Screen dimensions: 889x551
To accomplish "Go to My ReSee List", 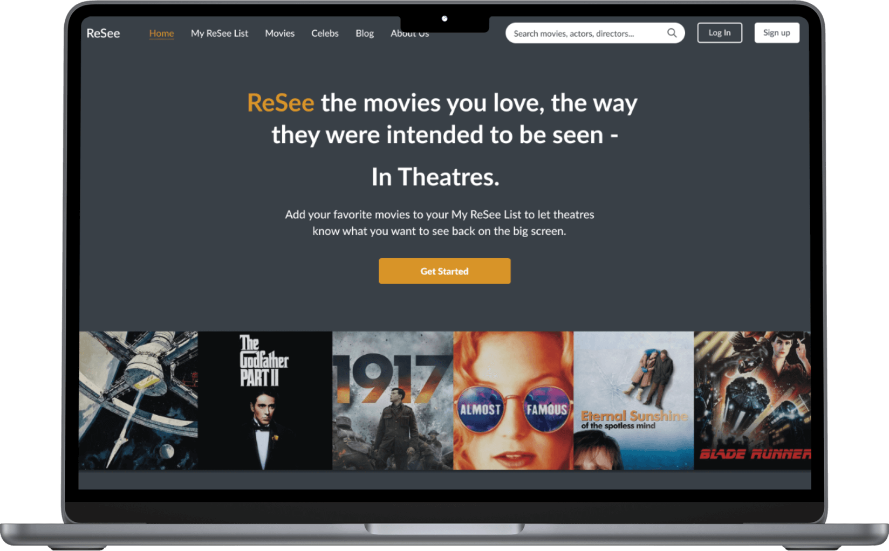I will pyautogui.click(x=219, y=33).
